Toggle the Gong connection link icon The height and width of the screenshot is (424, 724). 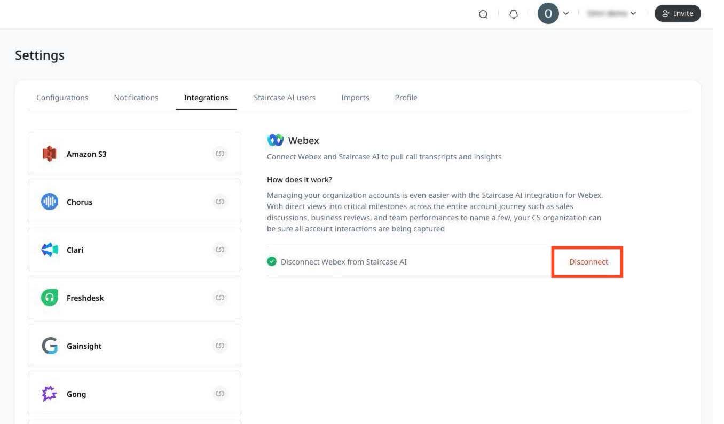coord(220,394)
